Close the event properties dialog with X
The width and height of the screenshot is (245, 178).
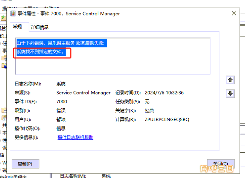pyautogui.click(x=234, y=14)
